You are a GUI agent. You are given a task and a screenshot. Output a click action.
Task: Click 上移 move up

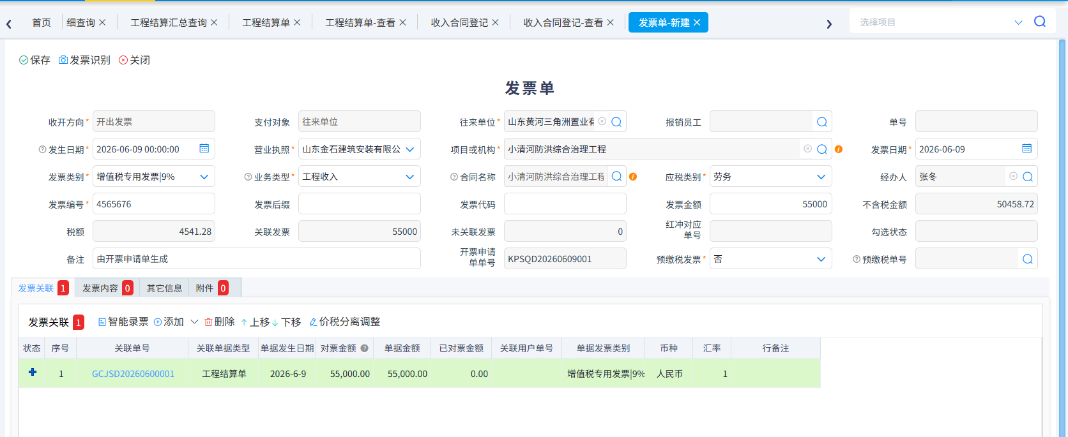[255, 322]
